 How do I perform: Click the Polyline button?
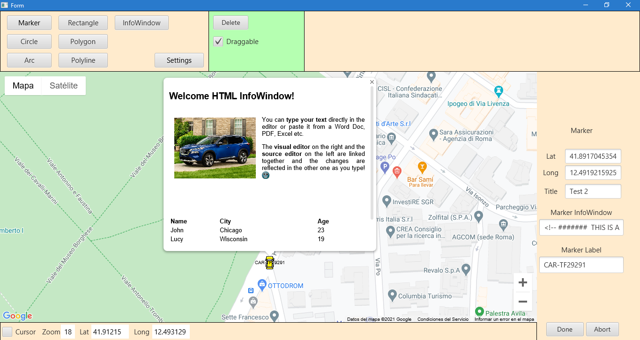point(83,60)
